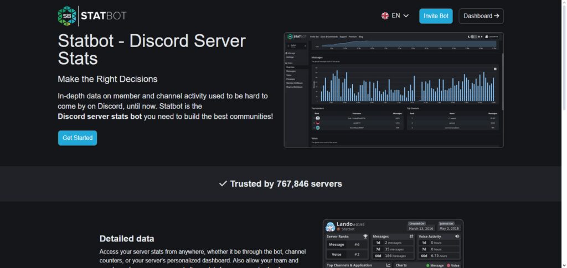Open the Dashboard button in header
Screen dimensions: 567x268
pyautogui.click(x=481, y=16)
